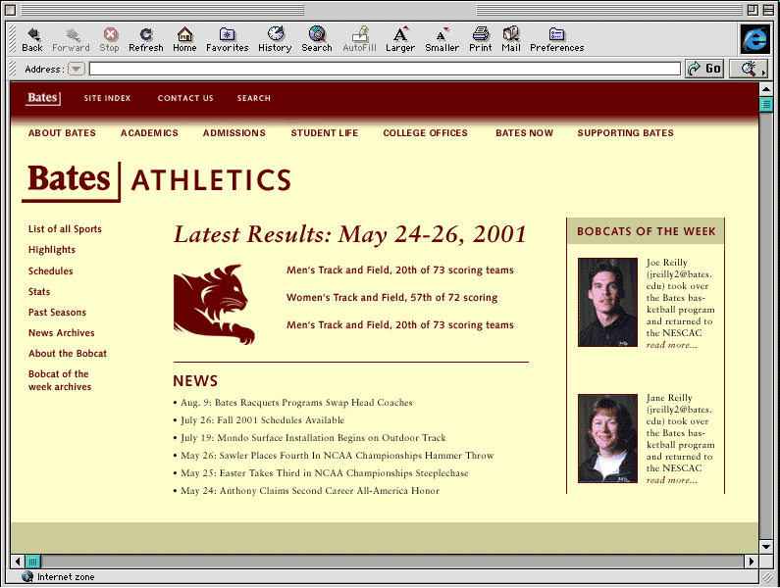Open SEARCH link in top bar
The height and width of the screenshot is (588, 780).
point(254,98)
